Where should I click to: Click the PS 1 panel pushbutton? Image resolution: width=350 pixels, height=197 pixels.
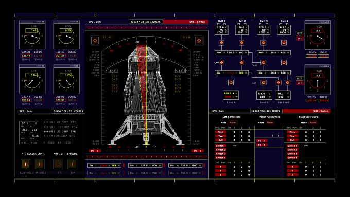261,141
